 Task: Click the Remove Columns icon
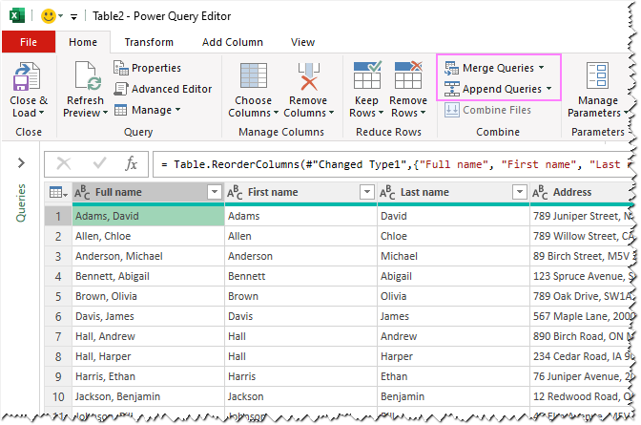click(309, 75)
